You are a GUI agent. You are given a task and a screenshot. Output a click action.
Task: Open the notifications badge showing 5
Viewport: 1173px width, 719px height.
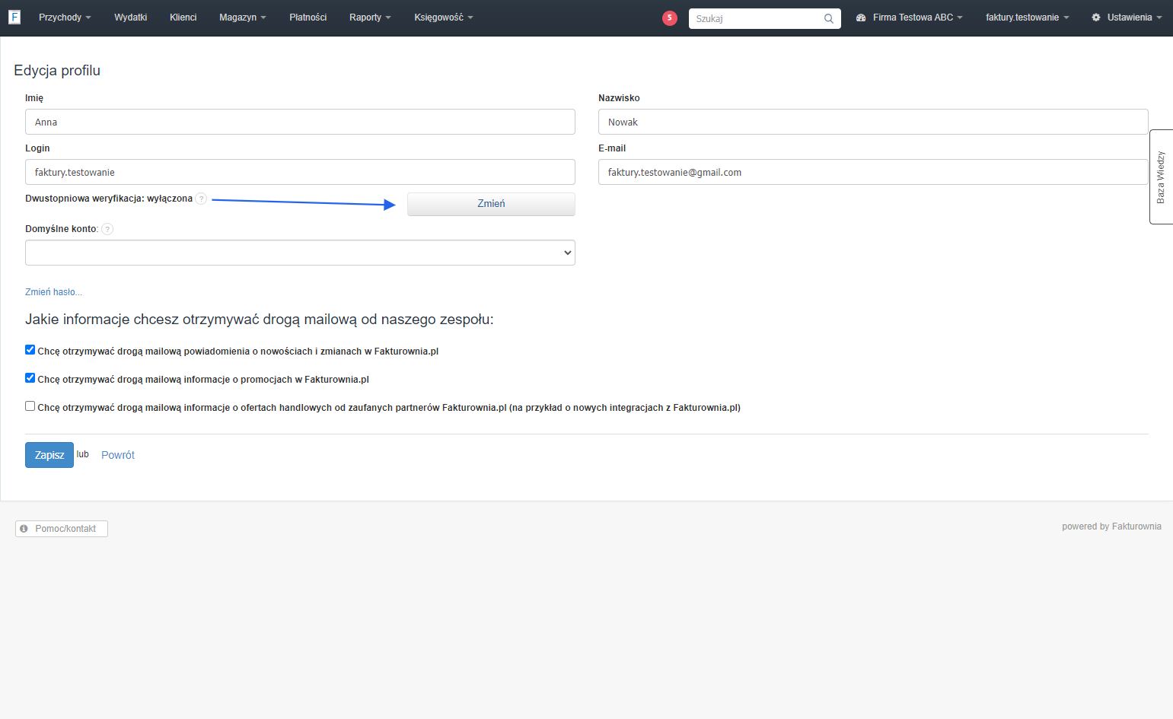(x=670, y=18)
